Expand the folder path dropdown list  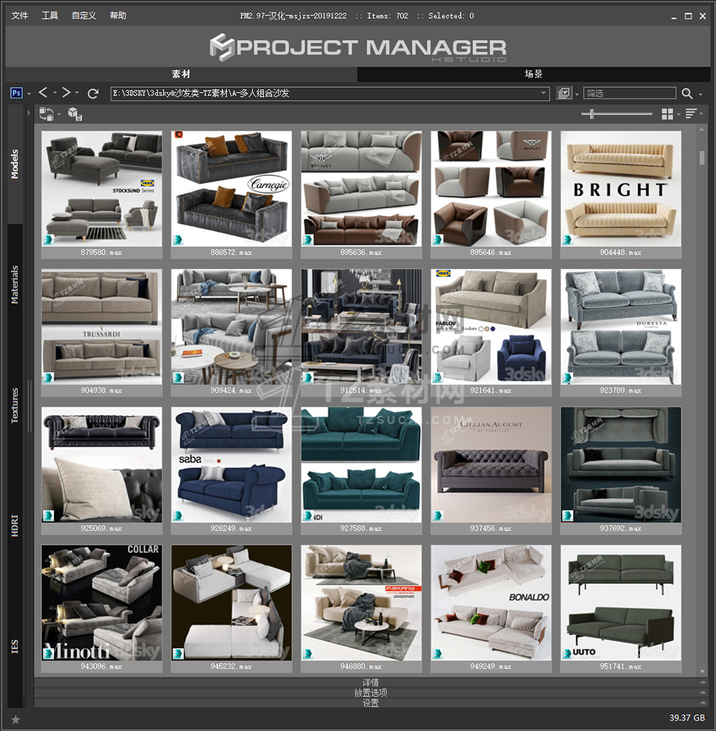point(544,93)
